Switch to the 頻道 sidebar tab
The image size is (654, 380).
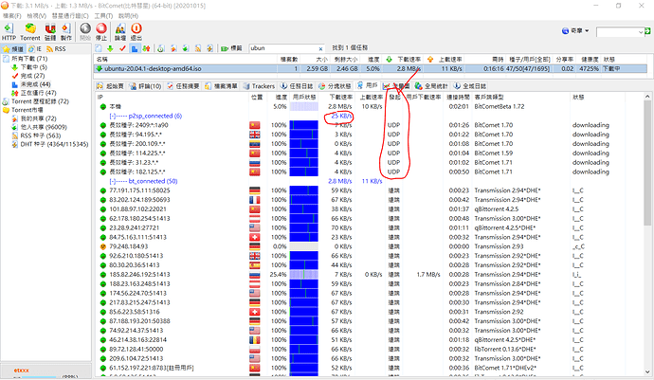[13, 49]
